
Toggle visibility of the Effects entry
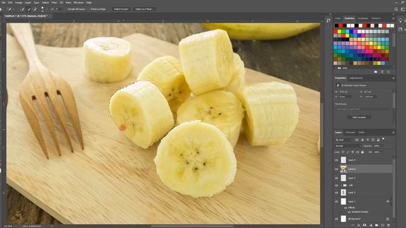tap(345, 208)
